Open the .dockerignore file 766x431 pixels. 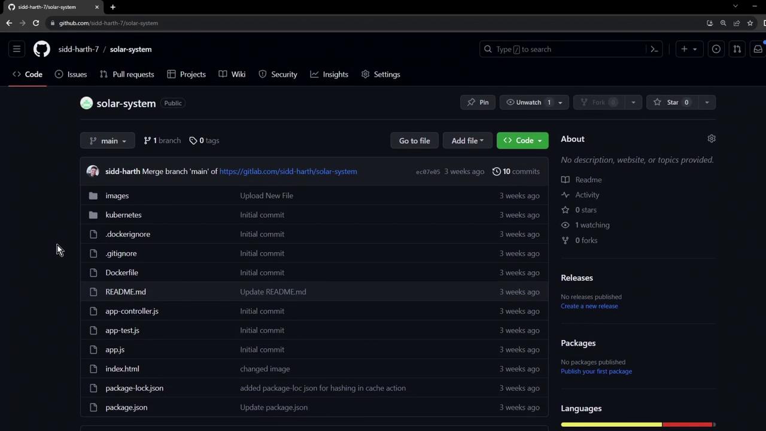[128, 234]
